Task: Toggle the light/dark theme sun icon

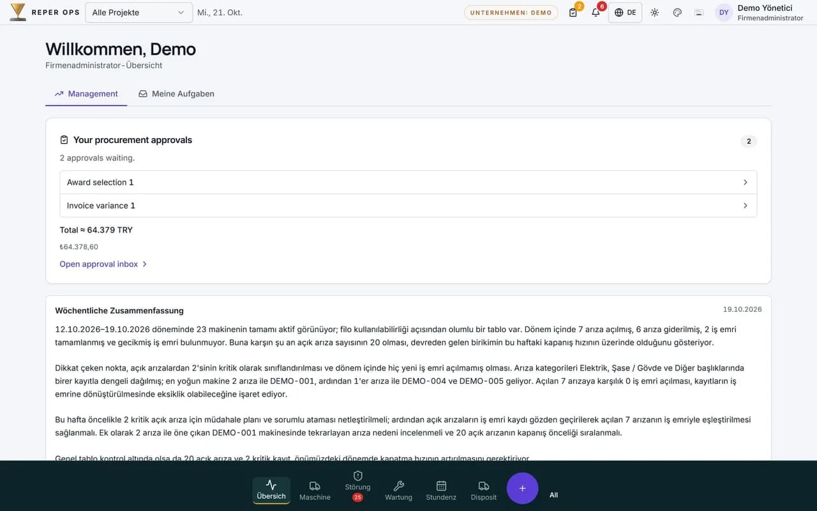Action: click(x=654, y=13)
